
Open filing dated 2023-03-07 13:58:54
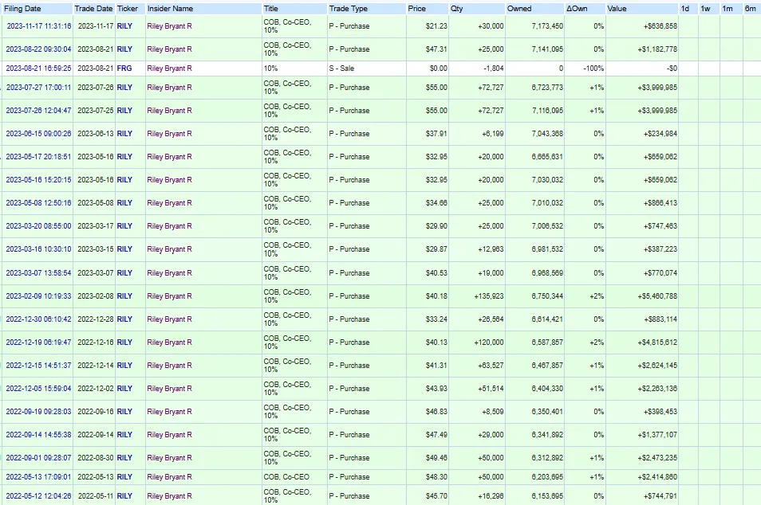click(x=39, y=273)
